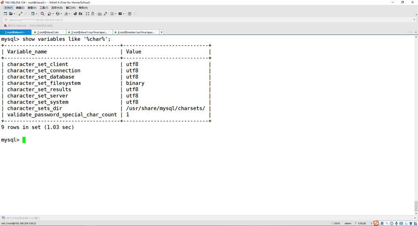Expand the compose bar dropdown arrow

coord(415,218)
